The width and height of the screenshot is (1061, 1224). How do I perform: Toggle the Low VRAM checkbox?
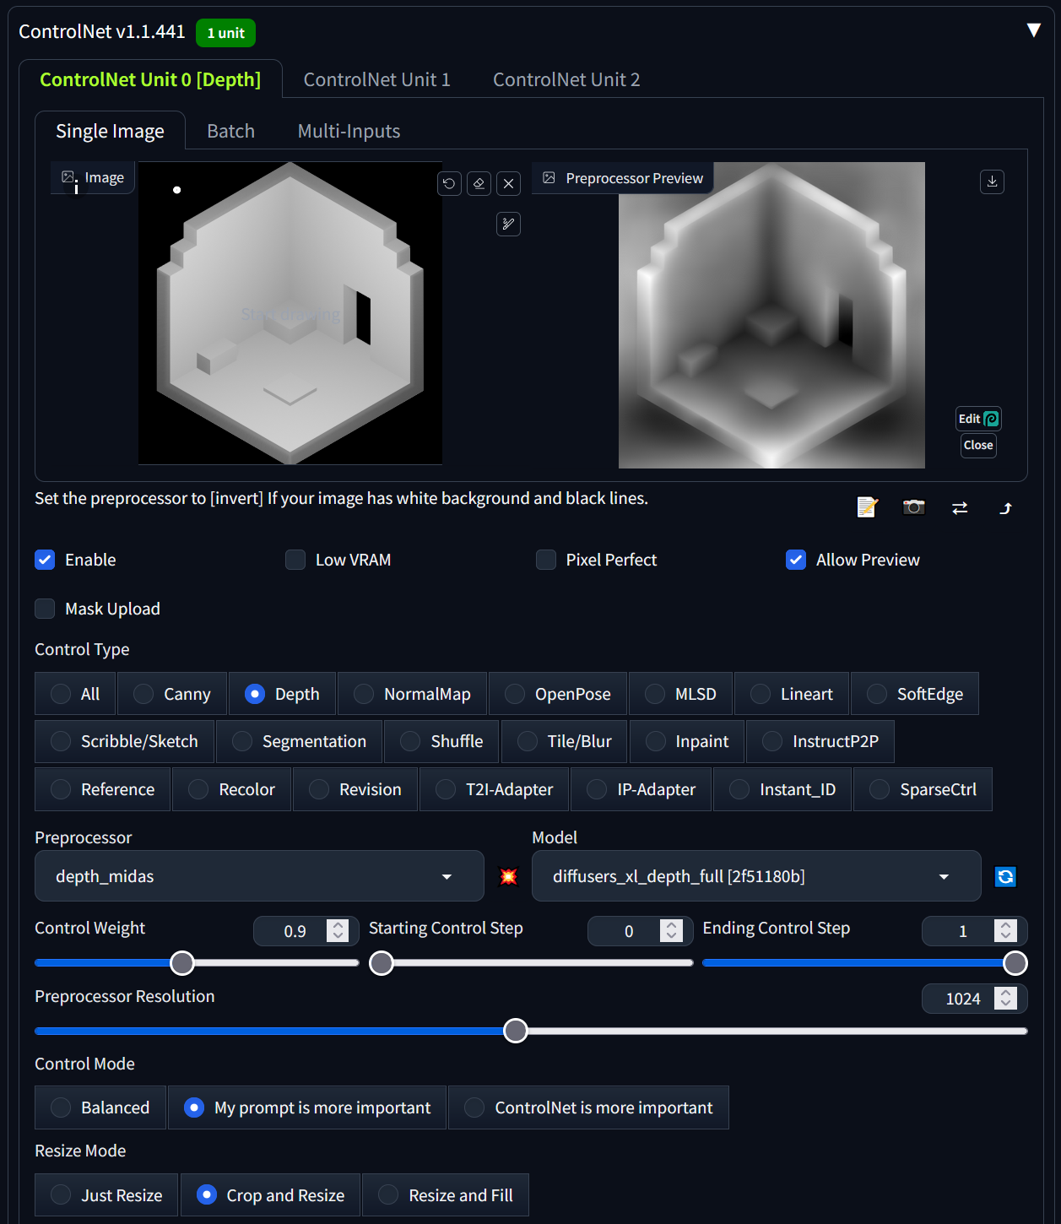[x=295, y=560]
